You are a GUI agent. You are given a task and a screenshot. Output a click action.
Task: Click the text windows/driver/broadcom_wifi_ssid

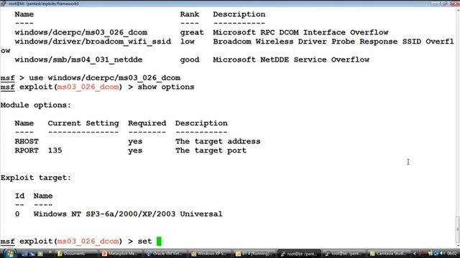(93, 42)
